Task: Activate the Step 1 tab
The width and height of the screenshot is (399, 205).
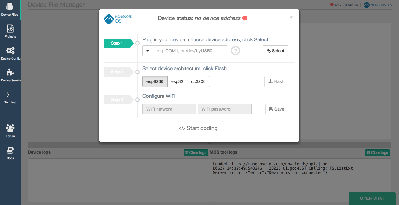Action: (x=117, y=43)
